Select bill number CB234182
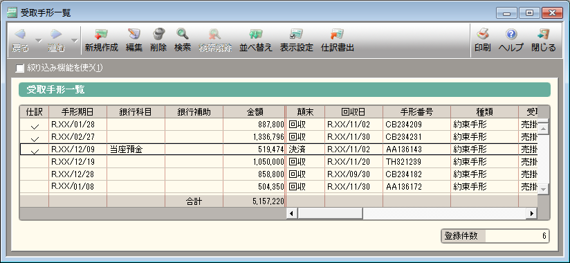Image resolution: width=570 pixels, height=263 pixels. 416,174
